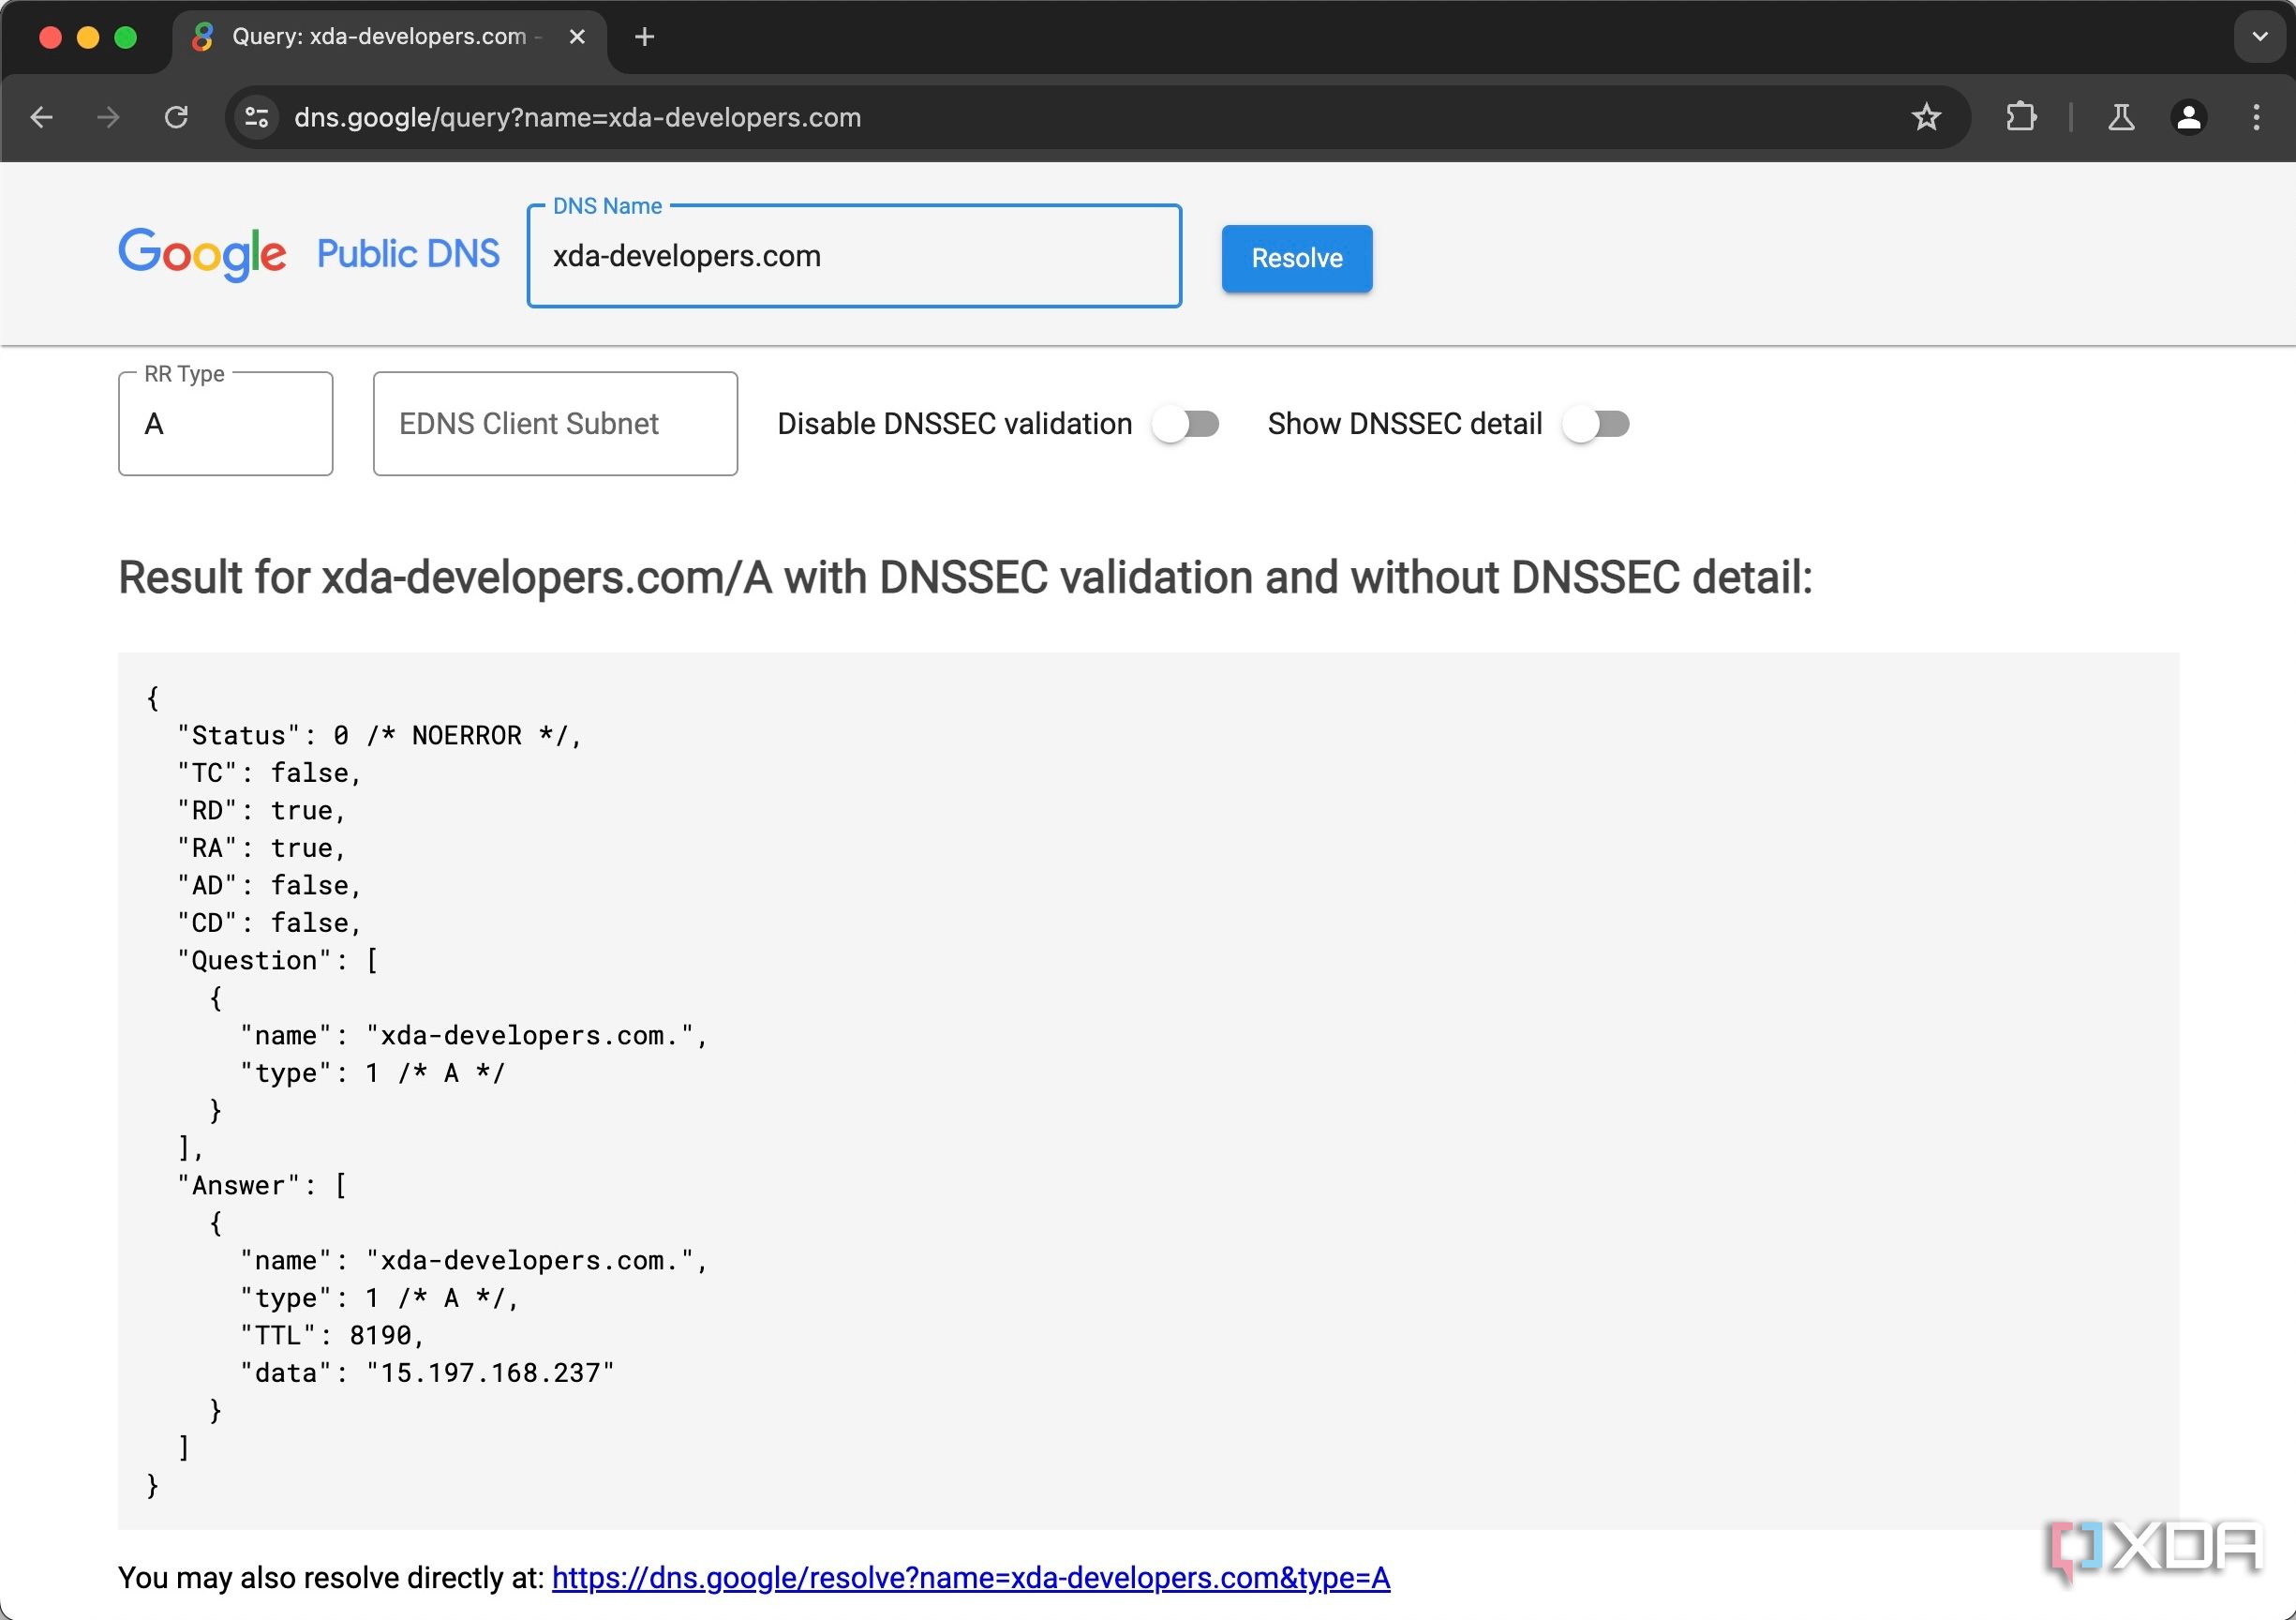The width and height of the screenshot is (2296, 1620).
Task: Toggle Disable DNSSEC validation switch
Action: (1185, 423)
